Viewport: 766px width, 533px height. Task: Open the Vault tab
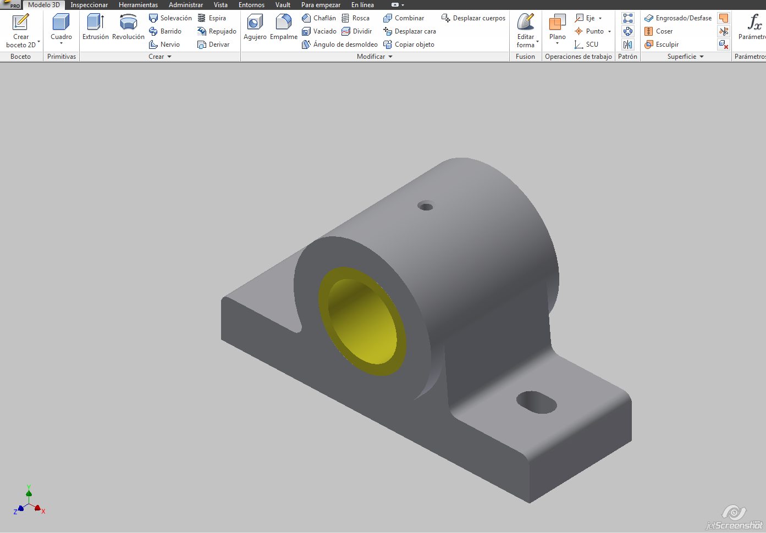click(x=283, y=5)
